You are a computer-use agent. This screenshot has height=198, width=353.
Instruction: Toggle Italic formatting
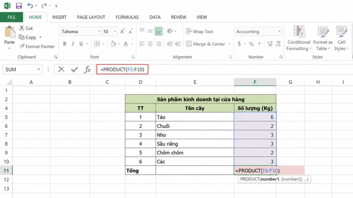click(x=73, y=44)
